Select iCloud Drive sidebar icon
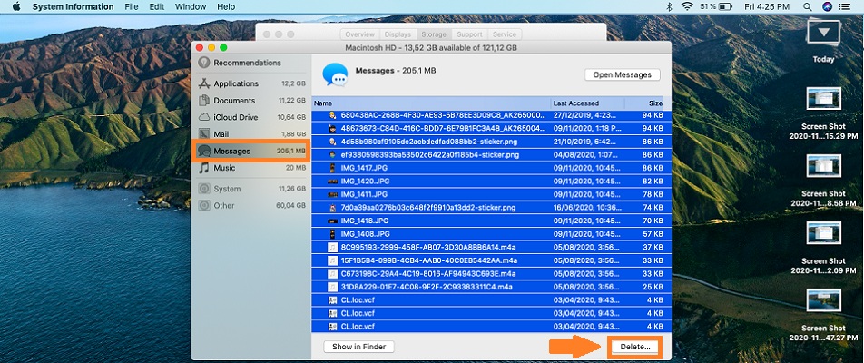The height and width of the screenshot is (363, 864). [204, 117]
